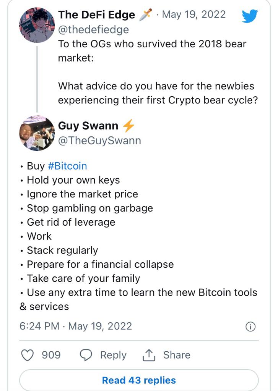This screenshot has height=391, width=278.
Task: Click the May 19, 2022 header date
Action: tap(194, 15)
